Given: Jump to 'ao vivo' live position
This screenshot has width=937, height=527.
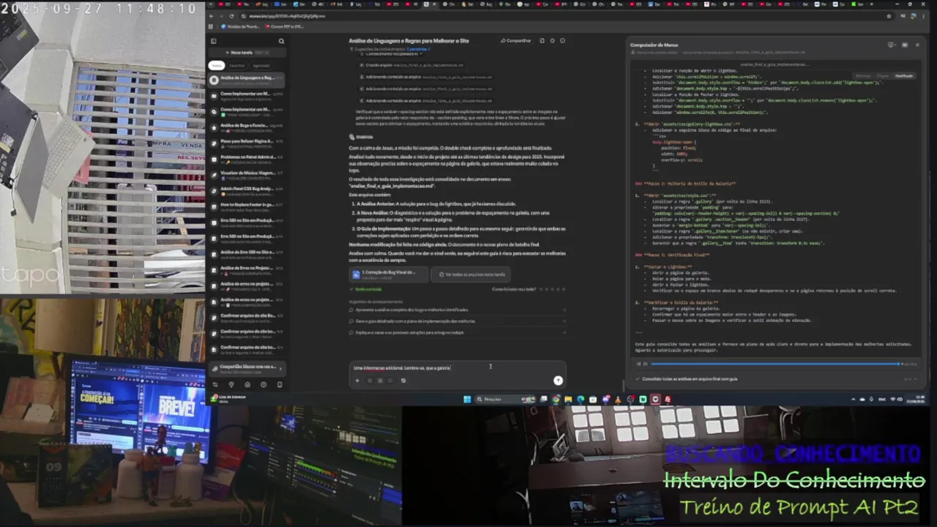Looking at the screenshot, I should pos(910,364).
